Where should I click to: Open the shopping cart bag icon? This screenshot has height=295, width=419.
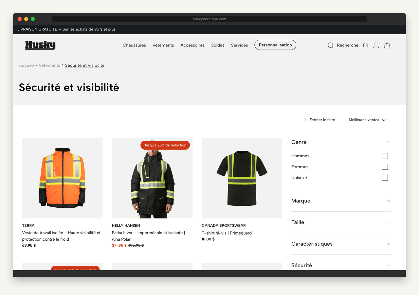pos(387,45)
